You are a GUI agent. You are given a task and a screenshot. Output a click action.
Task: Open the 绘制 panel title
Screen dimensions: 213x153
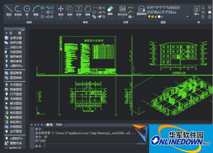(29, 22)
